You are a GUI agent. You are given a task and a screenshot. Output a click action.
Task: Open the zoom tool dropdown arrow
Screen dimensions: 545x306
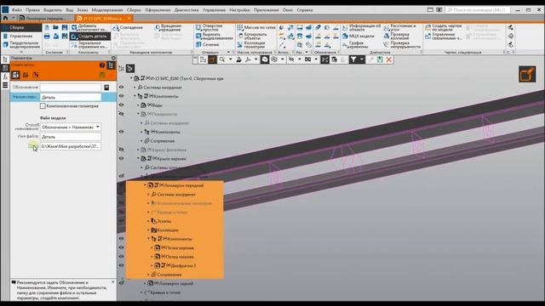230,59
